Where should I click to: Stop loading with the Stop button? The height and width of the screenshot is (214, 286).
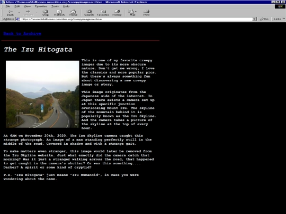tap(46, 13)
